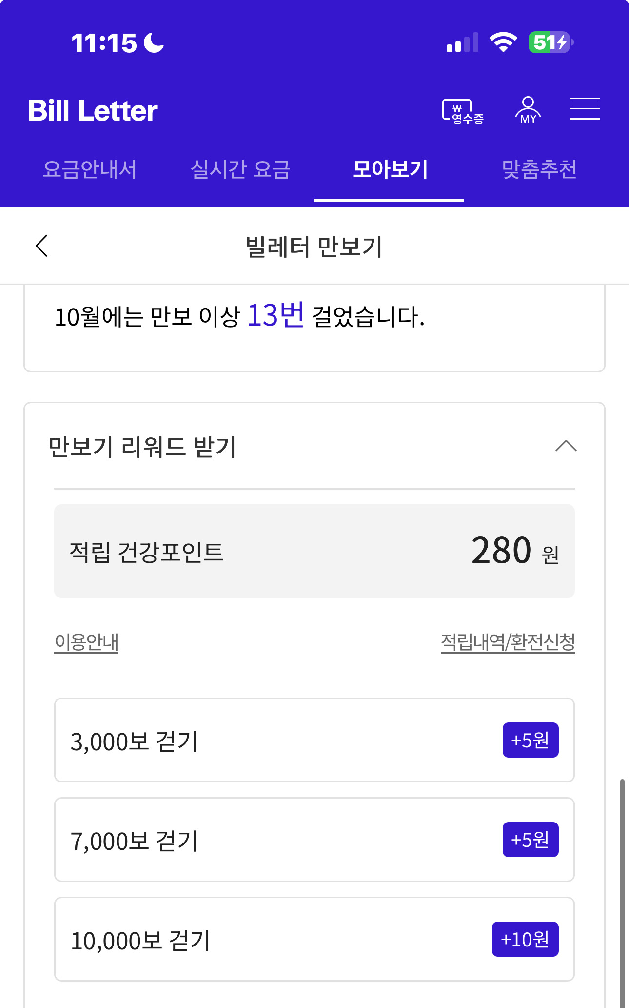The width and height of the screenshot is (629, 1008).
Task: Collapse the 만보기 리워드 받기 section
Action: [566, 446]
